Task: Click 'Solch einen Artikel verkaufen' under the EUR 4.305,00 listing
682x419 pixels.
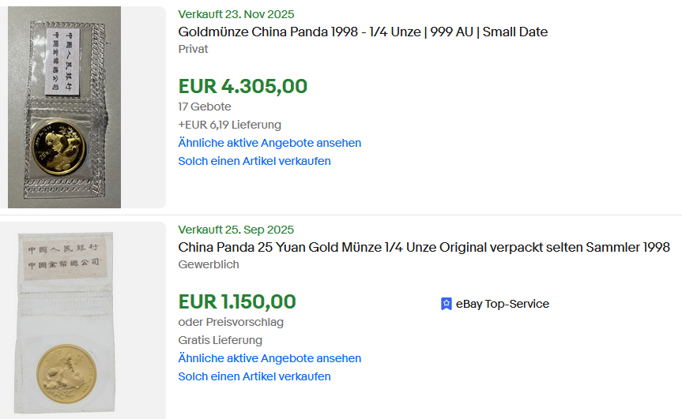Action: tap(254, 161)
